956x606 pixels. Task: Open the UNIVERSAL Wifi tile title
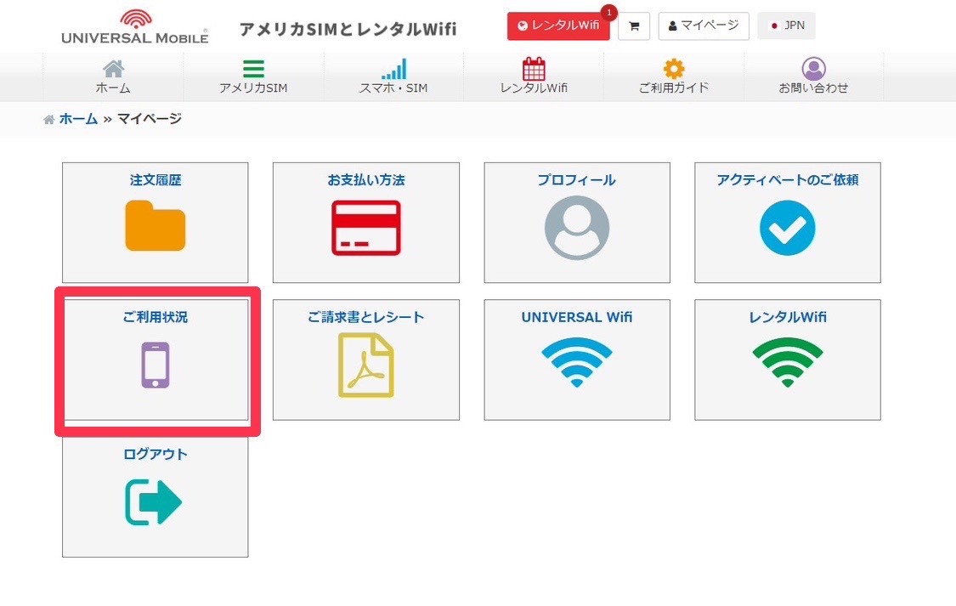[577, 317]
